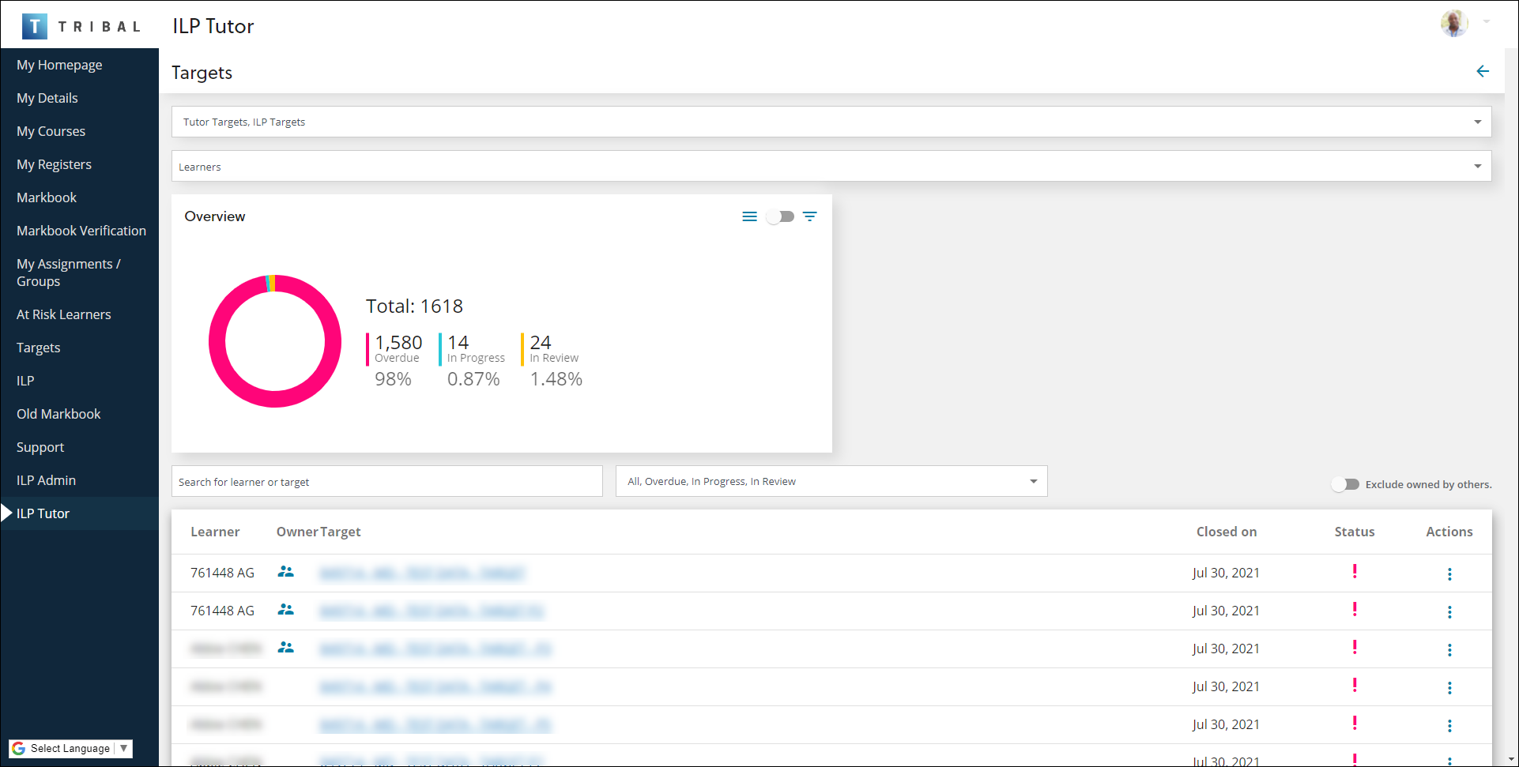Click the filter icon in Overview card
The height and width of the screenshot is (767, 1519).
tap(809, 216)
